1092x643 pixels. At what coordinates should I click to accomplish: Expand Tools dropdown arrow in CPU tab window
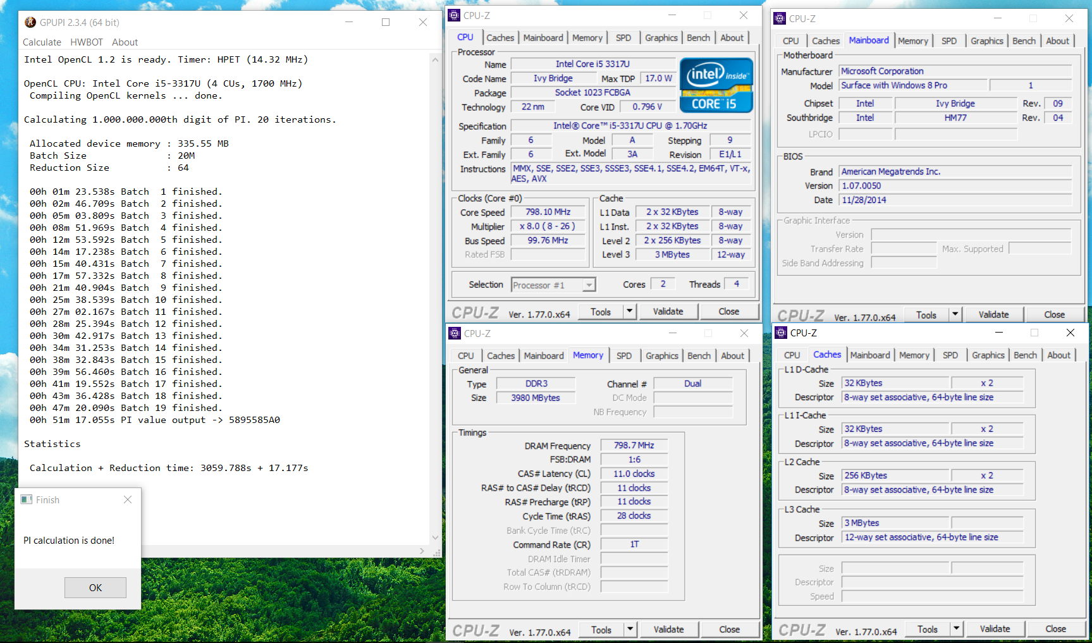click(629, 311)
